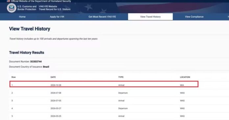Click WAS location in row 2
Image resolution: width=229 pixels, height=120 pixels.
point(182,93)
